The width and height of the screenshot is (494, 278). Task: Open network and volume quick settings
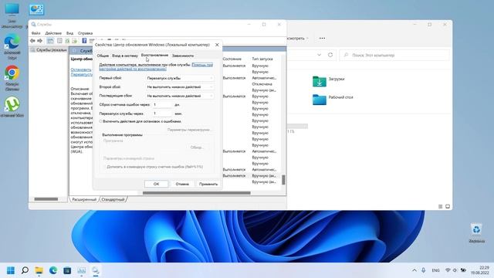click(x=455, y=270)
